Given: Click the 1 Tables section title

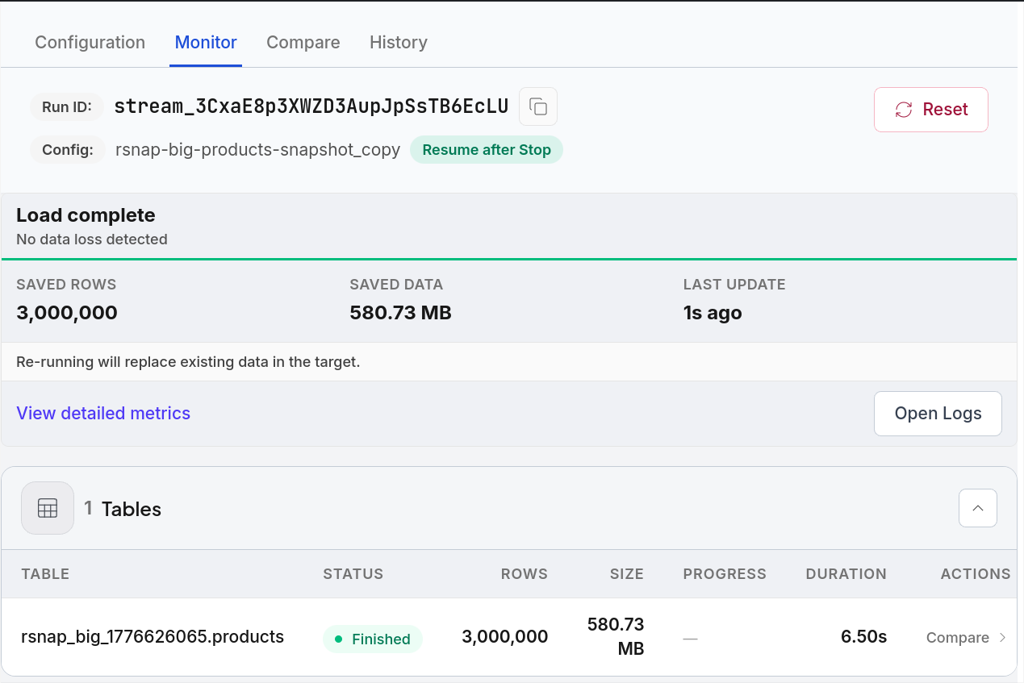Looking at the screenshot, I should tap(123, 509).
